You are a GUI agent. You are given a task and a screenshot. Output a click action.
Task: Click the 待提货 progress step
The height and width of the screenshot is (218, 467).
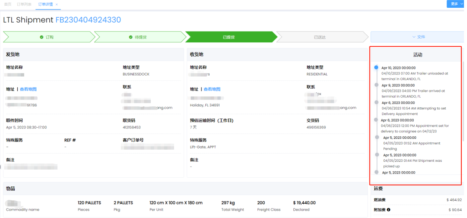(139, 37)
